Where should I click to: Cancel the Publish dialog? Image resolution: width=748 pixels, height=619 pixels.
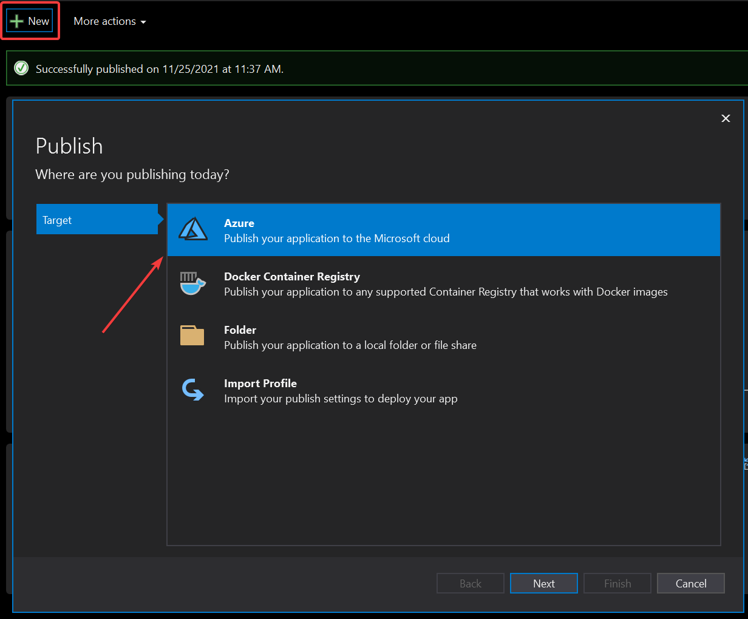tap(690, 583)
